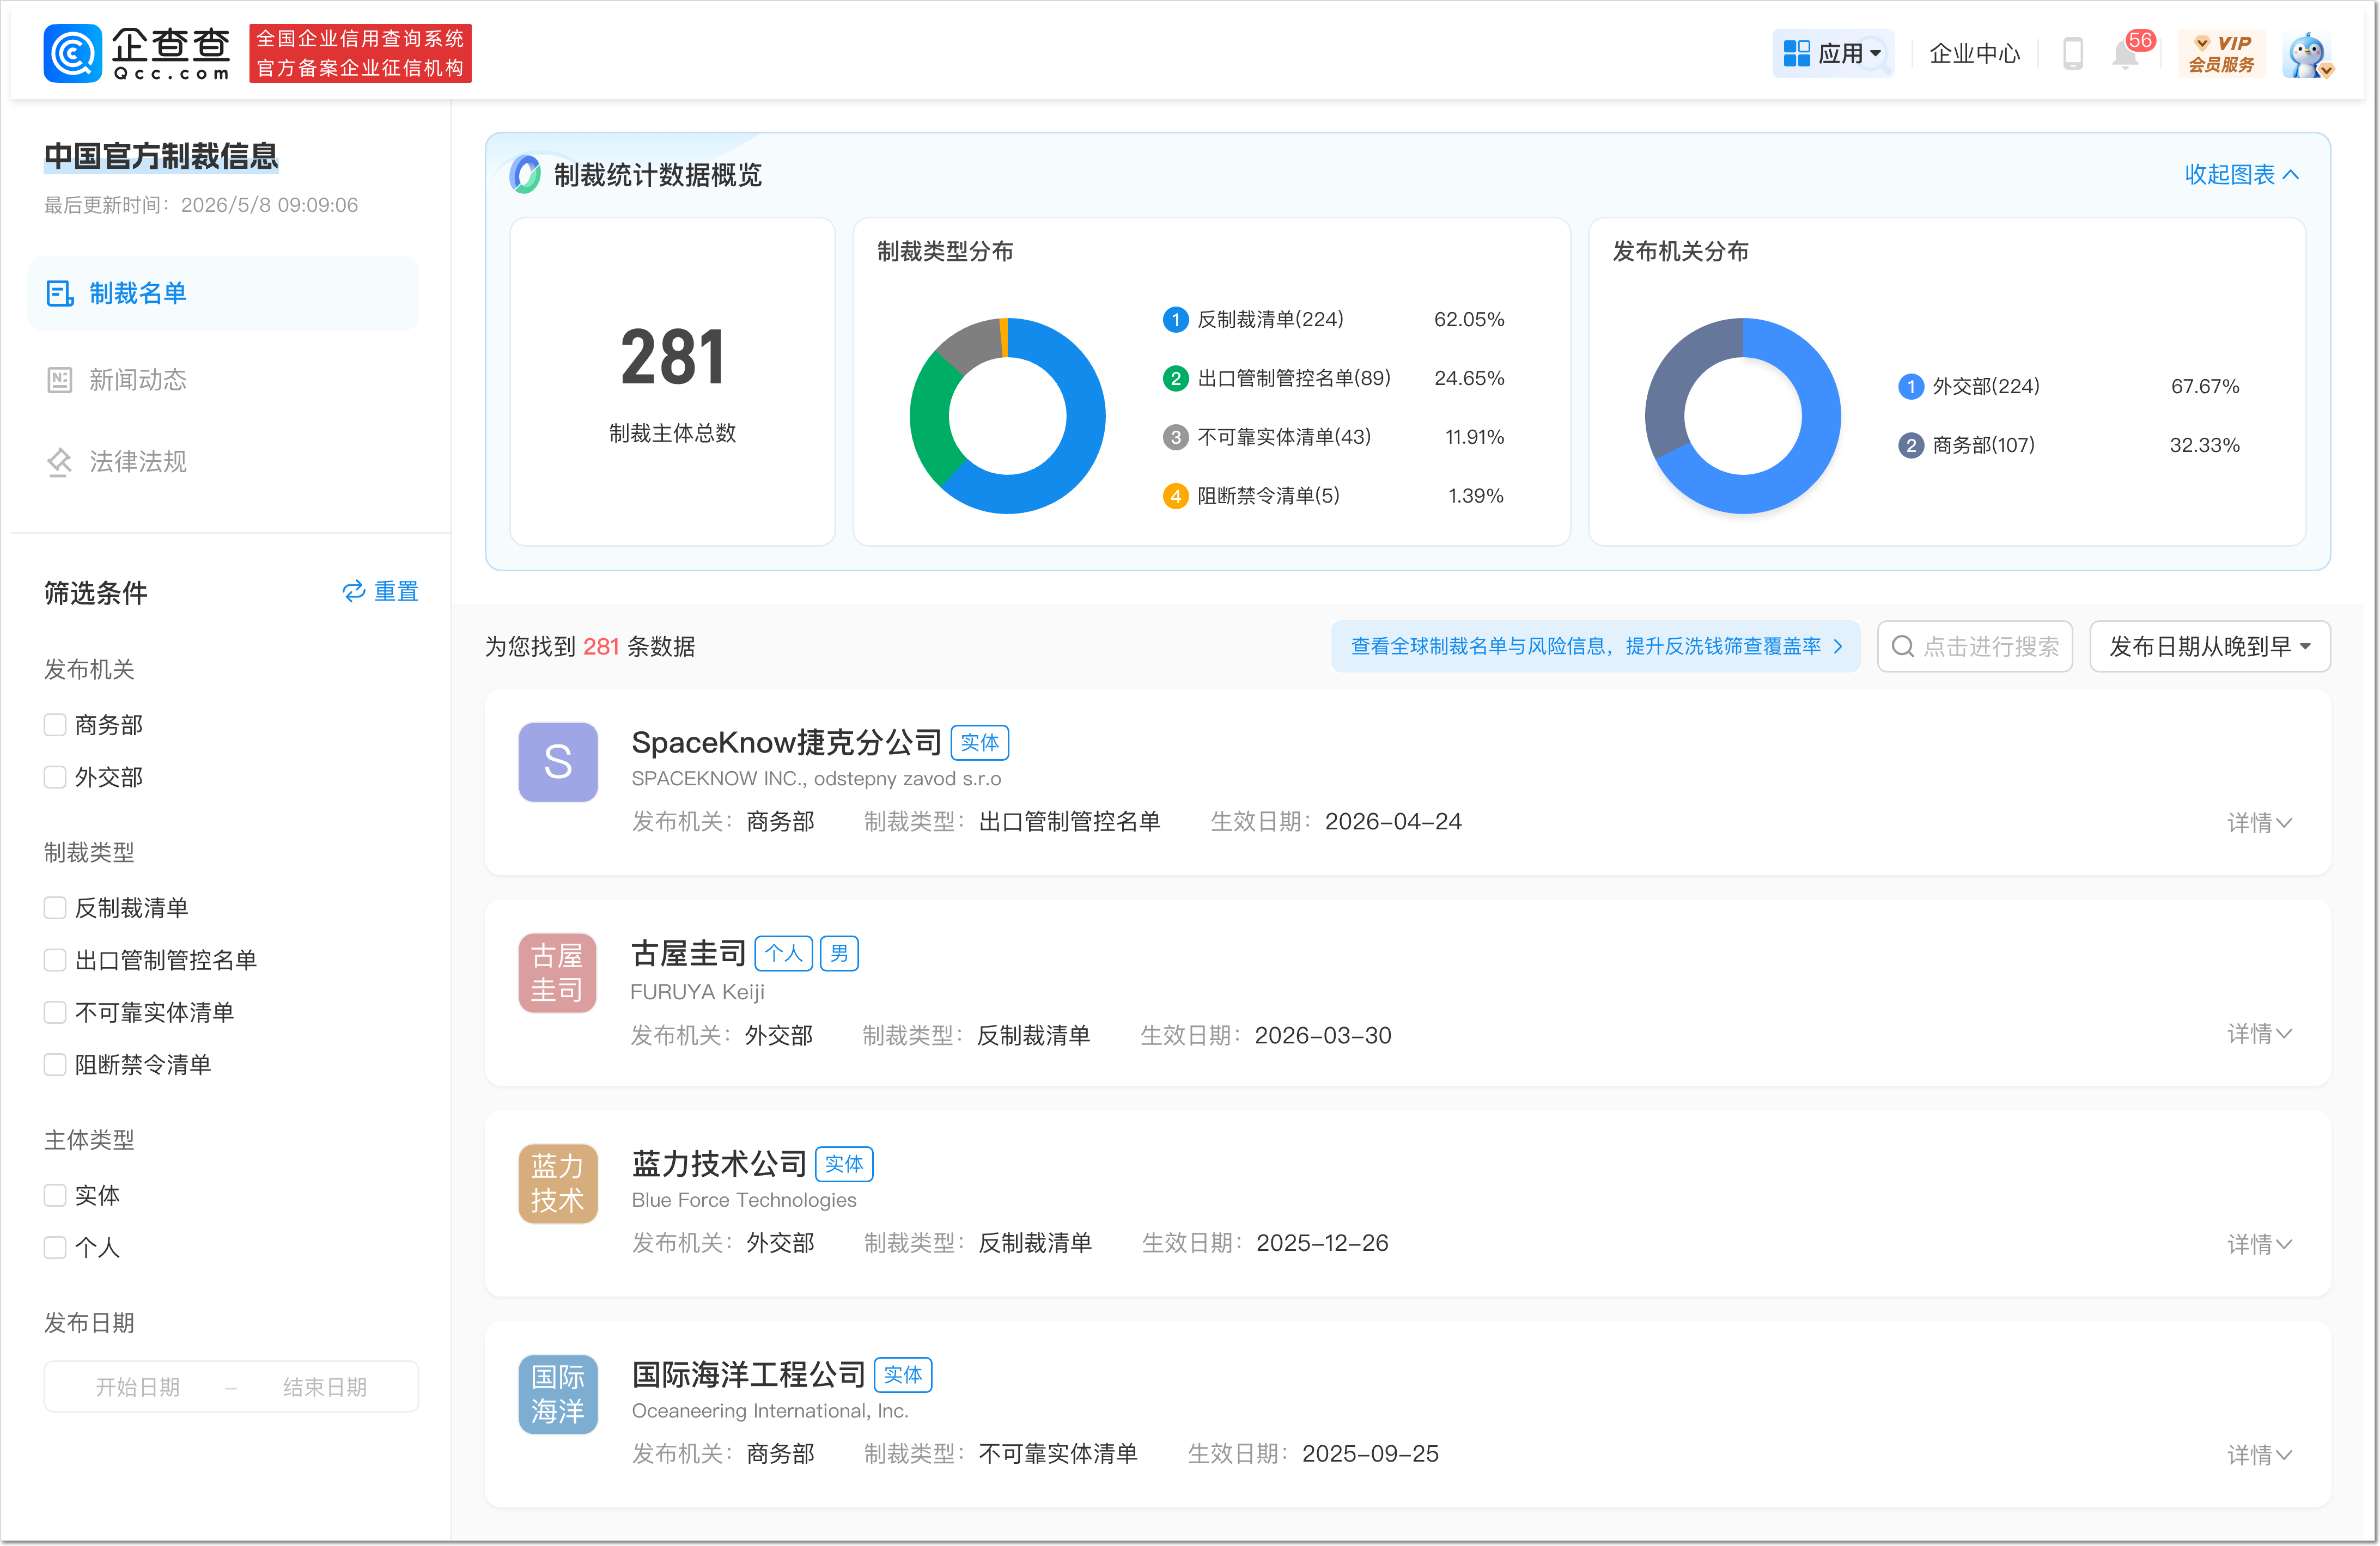
Task: Open the 发布日期从晚到早 sort dropdown
Action: click(2210, 646)
